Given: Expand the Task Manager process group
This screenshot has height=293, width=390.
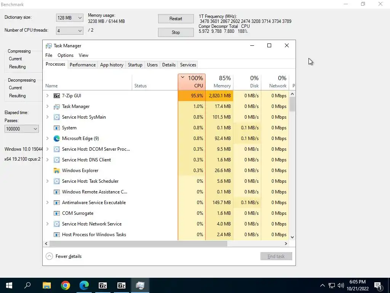Looking at the screenshot, I should click(48, 106).
